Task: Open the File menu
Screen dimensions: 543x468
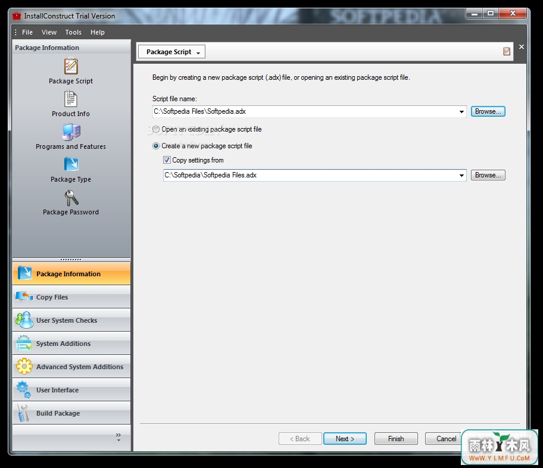Action: coord(27,32)
